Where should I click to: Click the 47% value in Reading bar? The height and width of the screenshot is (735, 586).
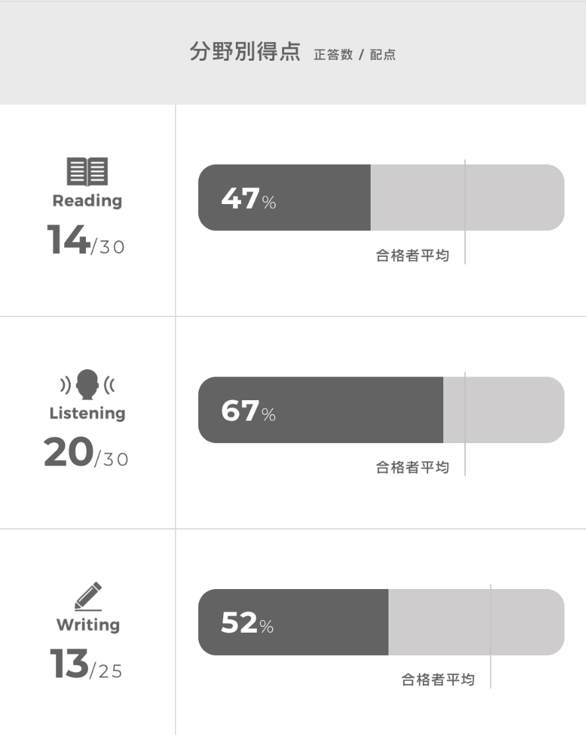(x=248, y=198)
